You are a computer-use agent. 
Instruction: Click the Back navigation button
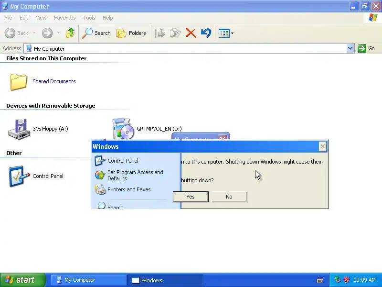click(17, 33)
